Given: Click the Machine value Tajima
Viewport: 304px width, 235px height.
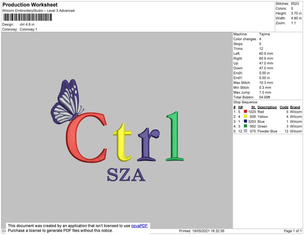Looking at the screenshot, I should [x=264, y=34].
